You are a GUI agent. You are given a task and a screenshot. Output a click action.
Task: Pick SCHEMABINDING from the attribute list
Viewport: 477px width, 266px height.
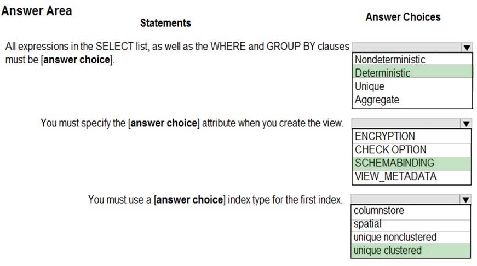[411, 163]
